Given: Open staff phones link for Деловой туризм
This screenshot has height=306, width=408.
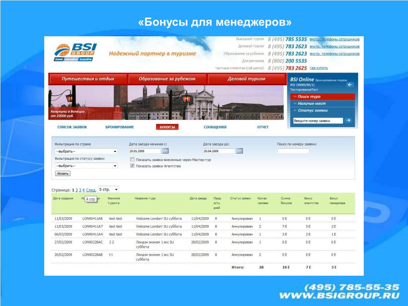Looking at the screenshot, I should point(335,46).
